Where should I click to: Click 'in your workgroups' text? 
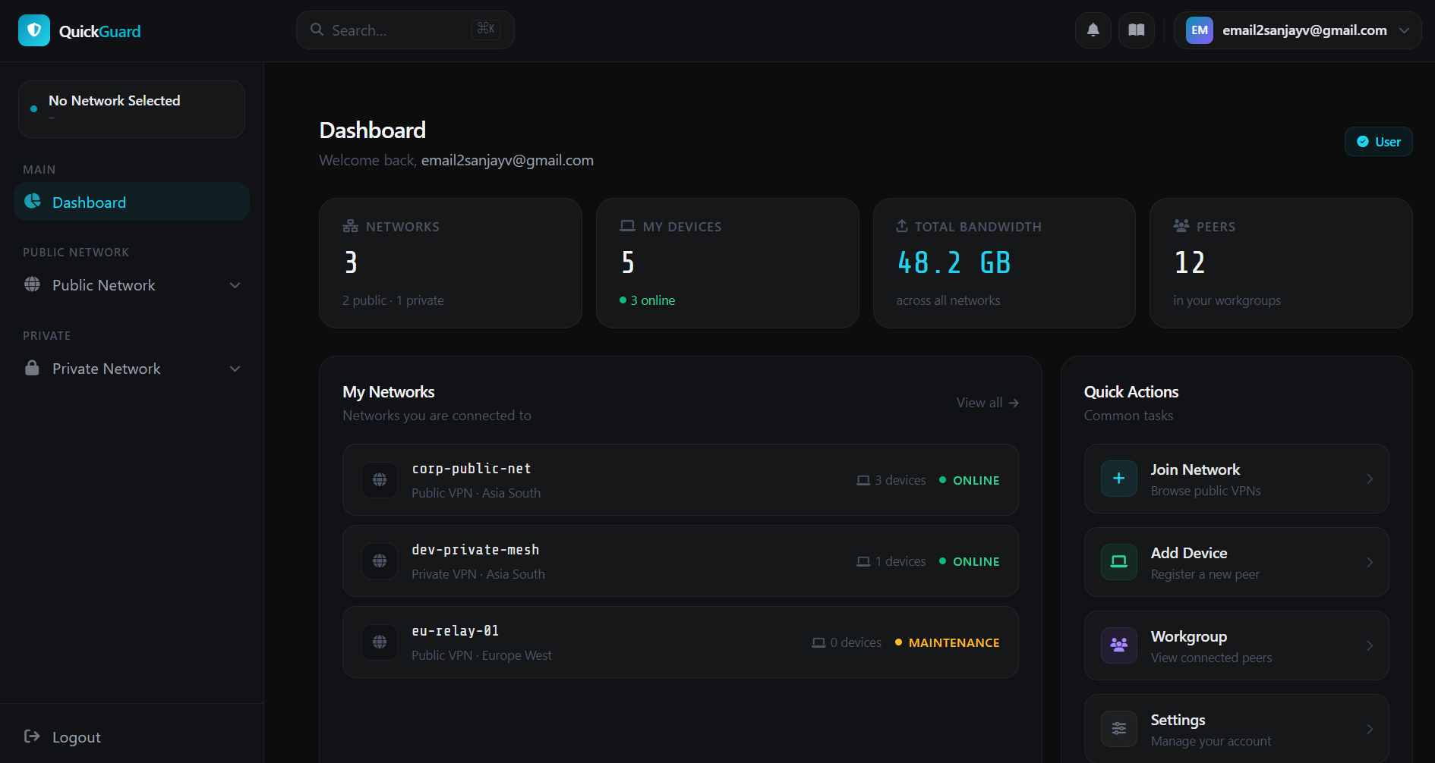tap(1226, 300)
